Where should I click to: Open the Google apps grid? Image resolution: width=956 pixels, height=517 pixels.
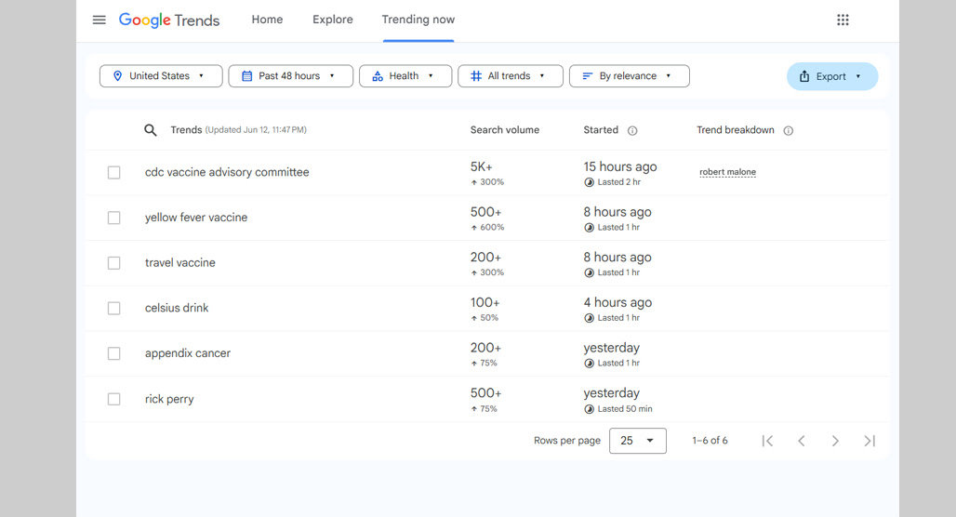(x=843, y=20)
